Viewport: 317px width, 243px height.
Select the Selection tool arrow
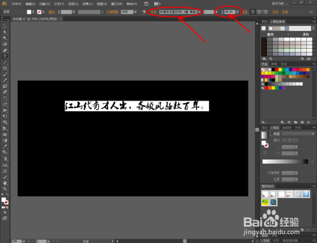pos(5,27)
